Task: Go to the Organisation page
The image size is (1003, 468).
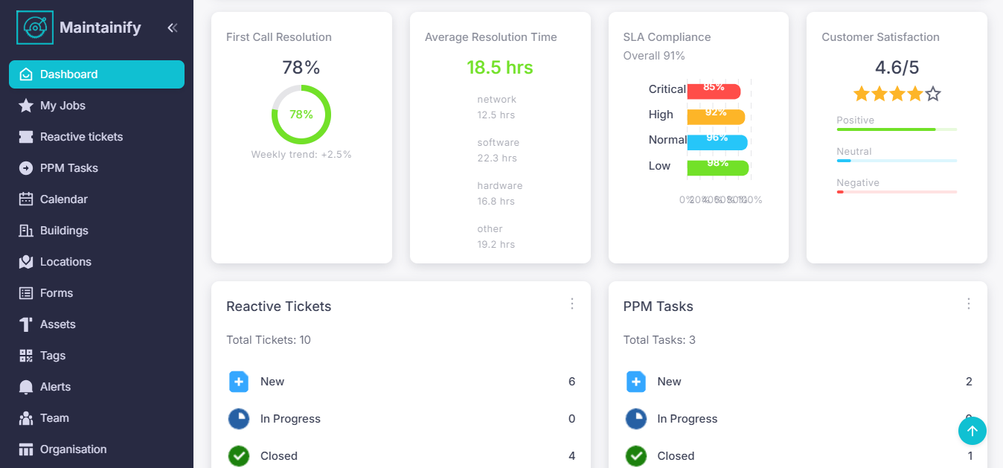Action: (73, 449)
